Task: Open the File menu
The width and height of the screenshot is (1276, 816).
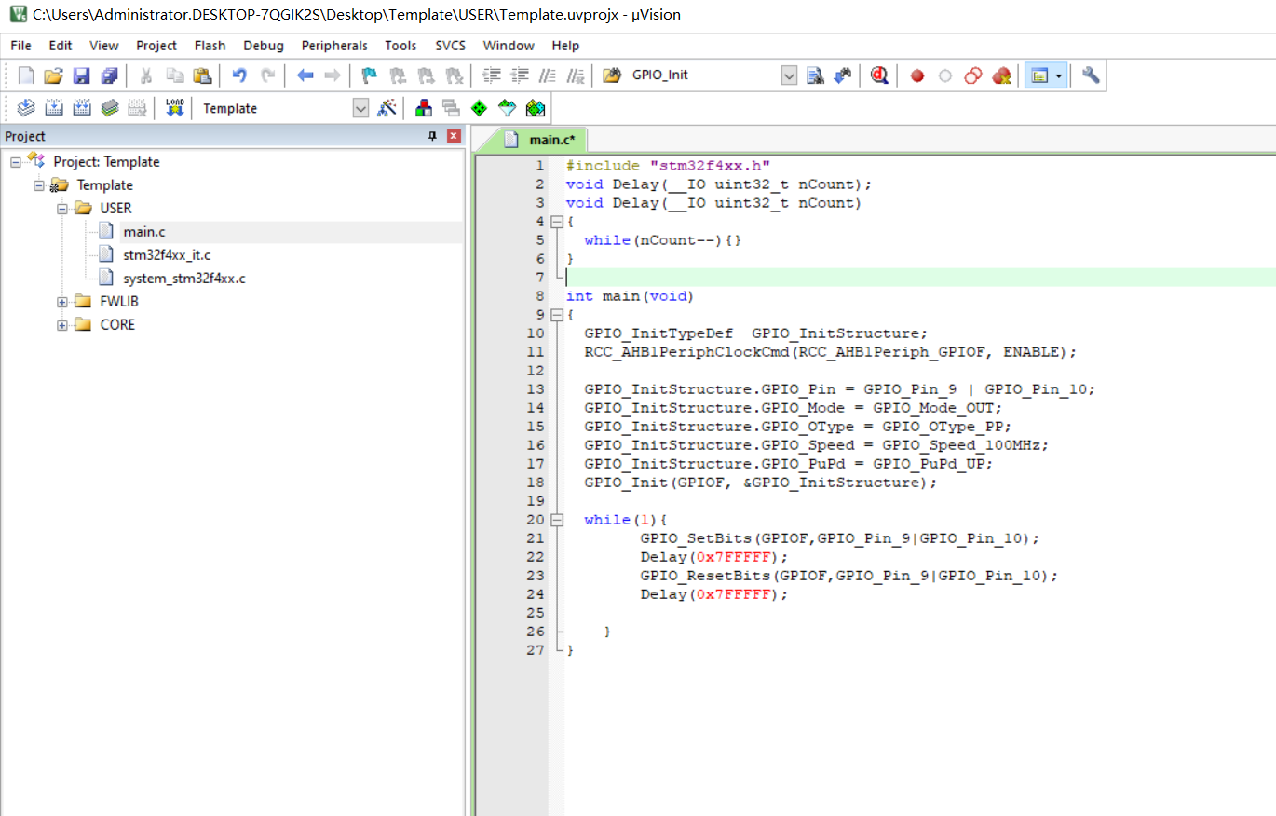Action: pos(20,46)
